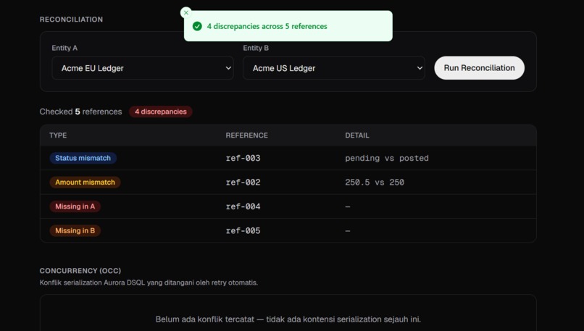Run the reconciliation
584x331 pixels.
pyautogui.click(x=480, y=68)
